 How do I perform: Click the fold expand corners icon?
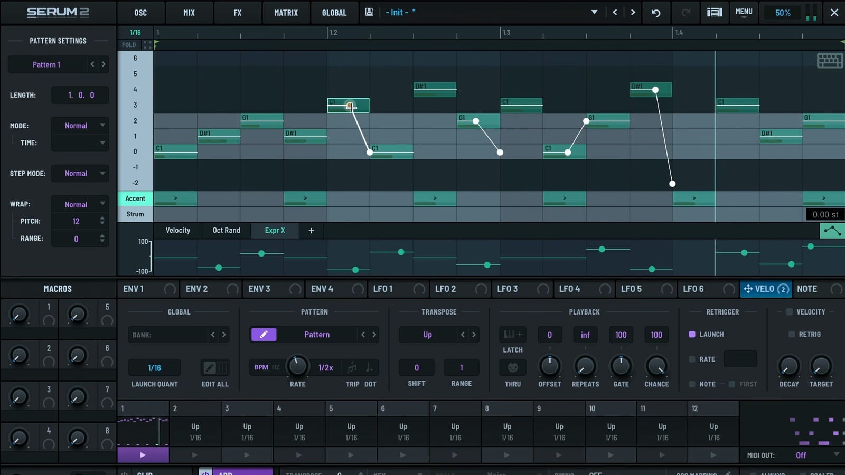(147, 45)
